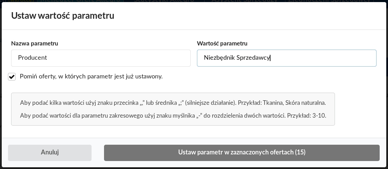Viewport: 388px width, 169px height.
Task: Click the "Ustaw wartość parametru" dialog title
Action: click(x=63, y=16)
